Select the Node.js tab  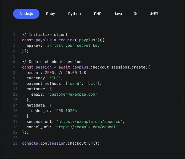[x=26, y=14]
